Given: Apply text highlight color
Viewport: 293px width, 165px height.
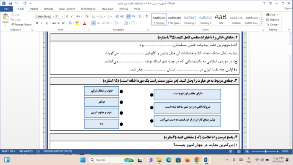Looking at the screenshot, I should (77, 23).
